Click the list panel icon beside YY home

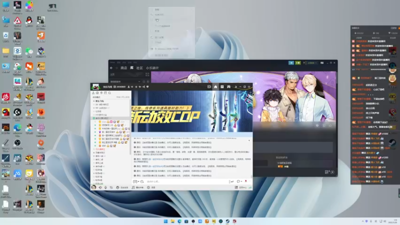tap(222, 86)
